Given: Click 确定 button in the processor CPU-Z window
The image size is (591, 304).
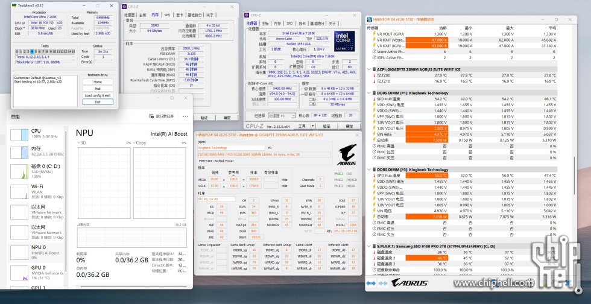Looking at the screenshot, I should click(349, 126).
